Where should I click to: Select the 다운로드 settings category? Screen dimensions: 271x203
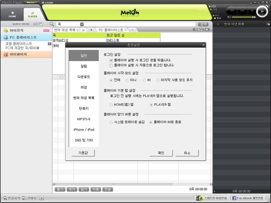(84, 77)
